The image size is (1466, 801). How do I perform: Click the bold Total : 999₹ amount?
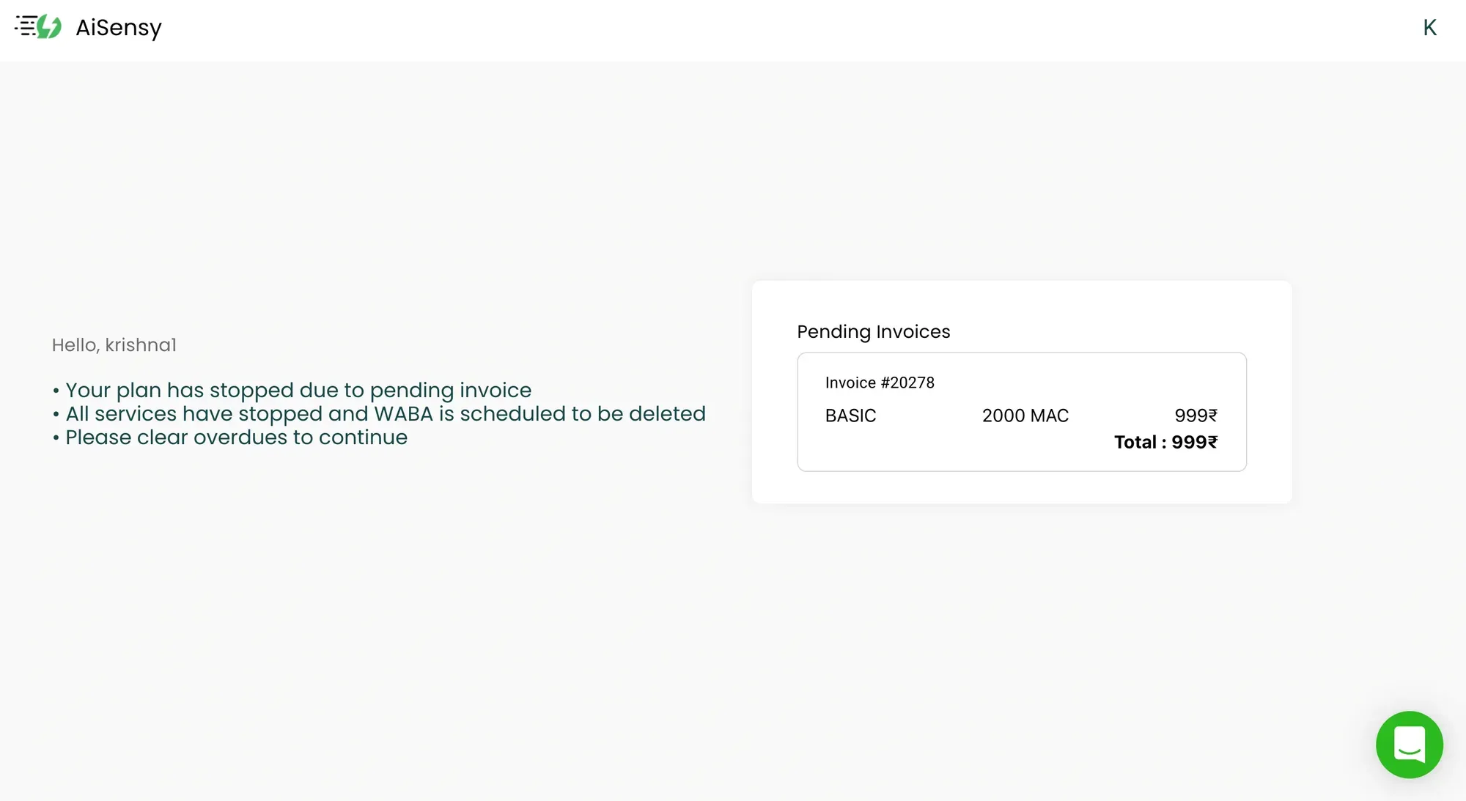[1165, 442]
